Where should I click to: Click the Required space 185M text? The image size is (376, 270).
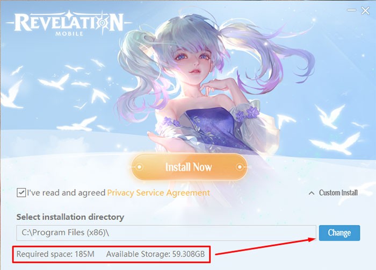[55, 254]
